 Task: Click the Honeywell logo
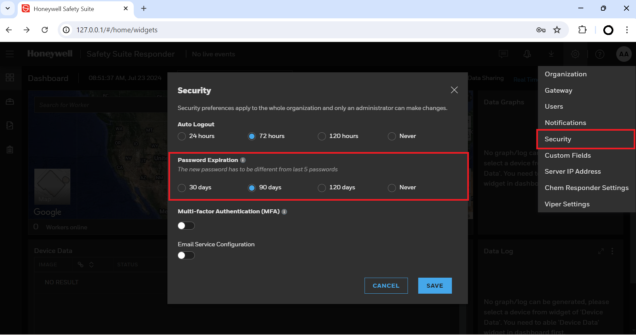[x=50, y=54]
